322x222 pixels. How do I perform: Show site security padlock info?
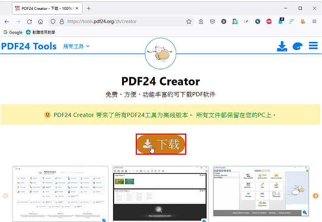62,21
